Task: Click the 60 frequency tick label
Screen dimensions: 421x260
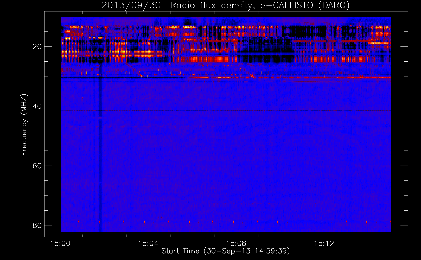Action: [x=37, y=166]
